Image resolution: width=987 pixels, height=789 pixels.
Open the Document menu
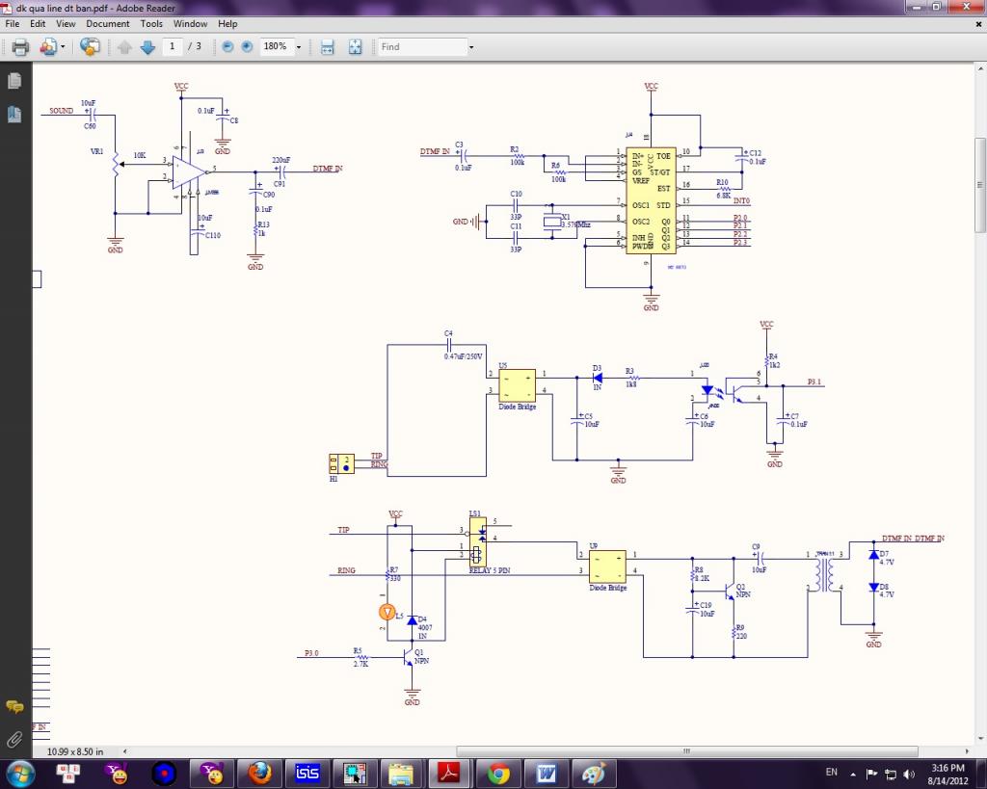point(107,23)
